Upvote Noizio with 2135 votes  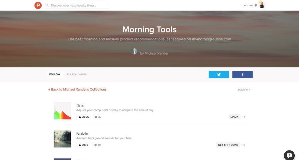pyautogui.click(x=83, y=145)
